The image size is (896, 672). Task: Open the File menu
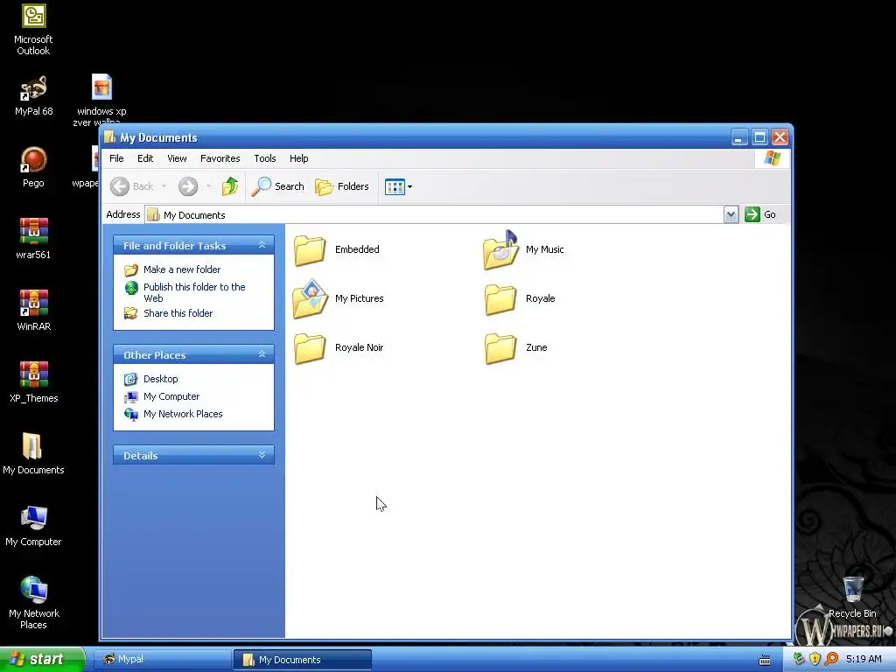pos(116,159)
